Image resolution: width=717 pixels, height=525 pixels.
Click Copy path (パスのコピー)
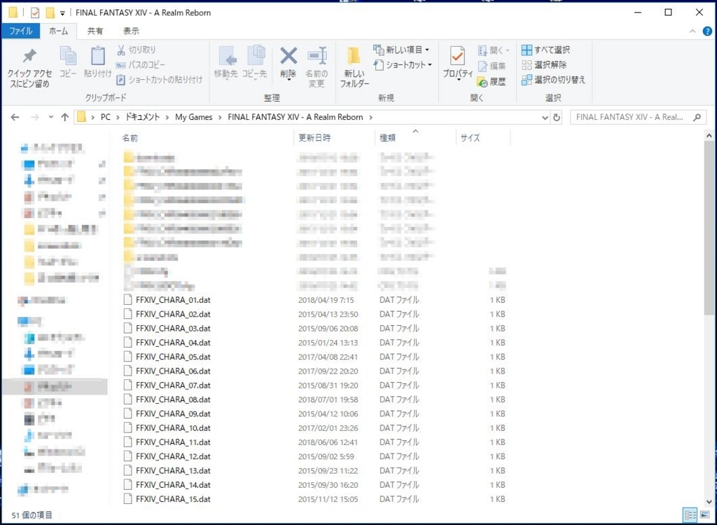pos(140,64)
